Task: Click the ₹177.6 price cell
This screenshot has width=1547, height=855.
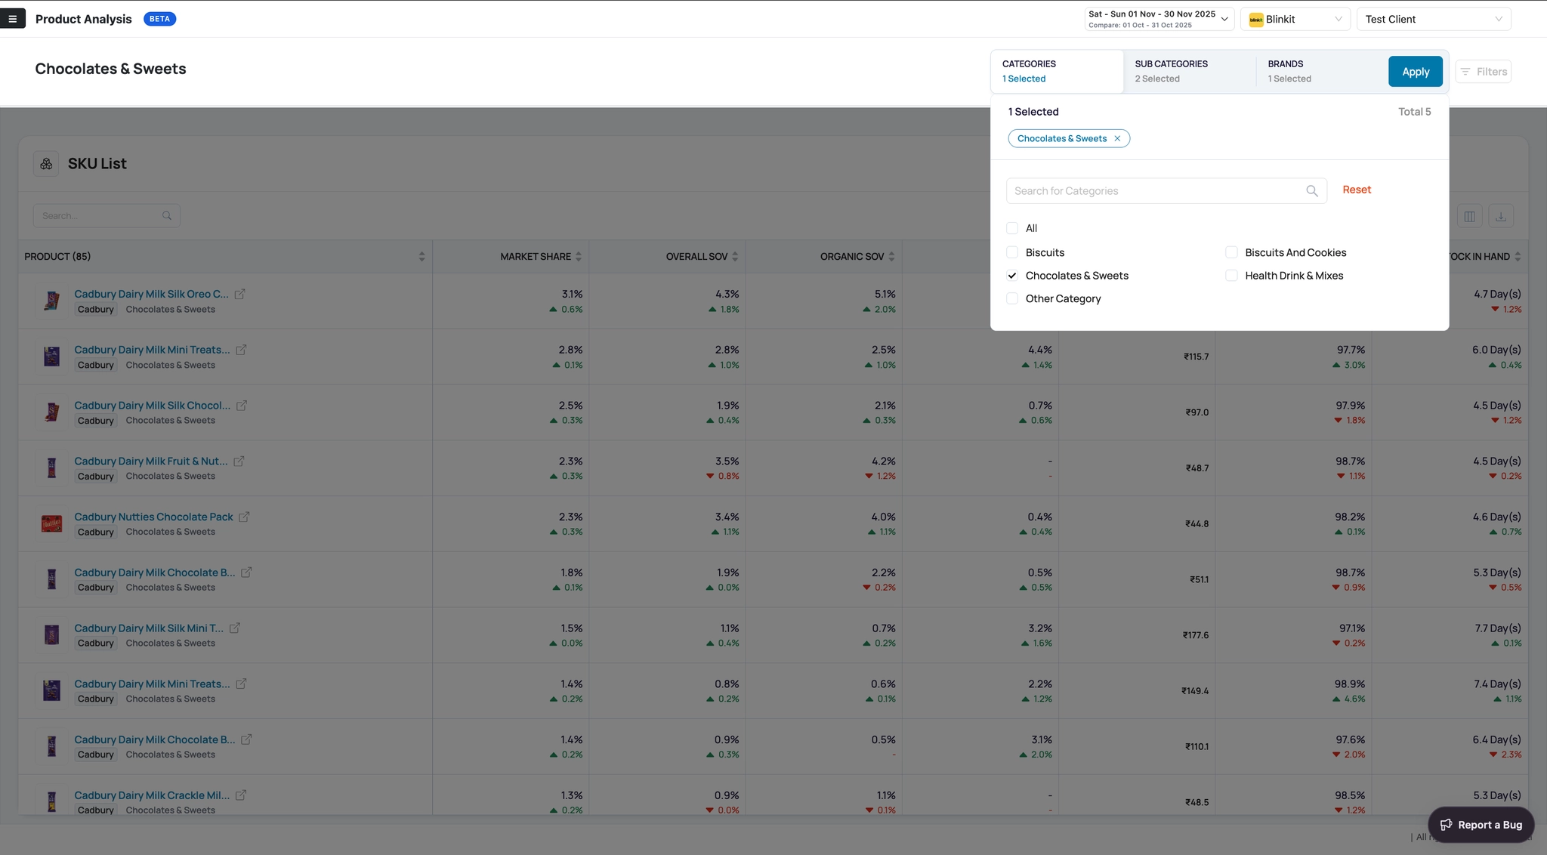Action: coord(1196,635)
